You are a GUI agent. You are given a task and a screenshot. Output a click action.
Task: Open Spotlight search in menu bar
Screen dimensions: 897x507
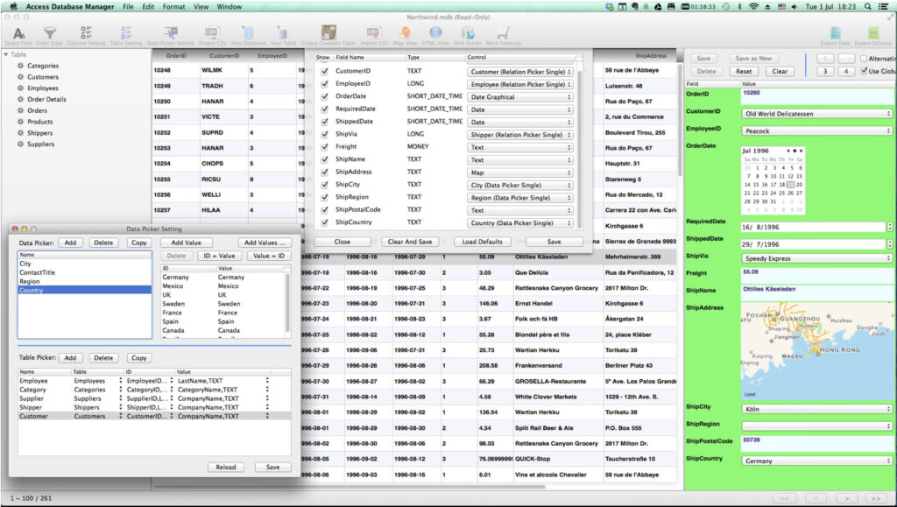[x=868, y=7]
